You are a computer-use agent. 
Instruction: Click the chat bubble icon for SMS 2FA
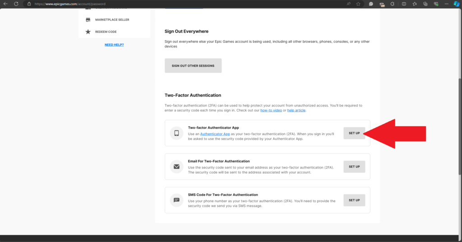[176, 200]
